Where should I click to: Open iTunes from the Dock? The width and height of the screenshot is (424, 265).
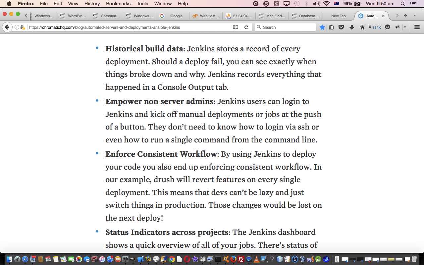click(102, 259)
